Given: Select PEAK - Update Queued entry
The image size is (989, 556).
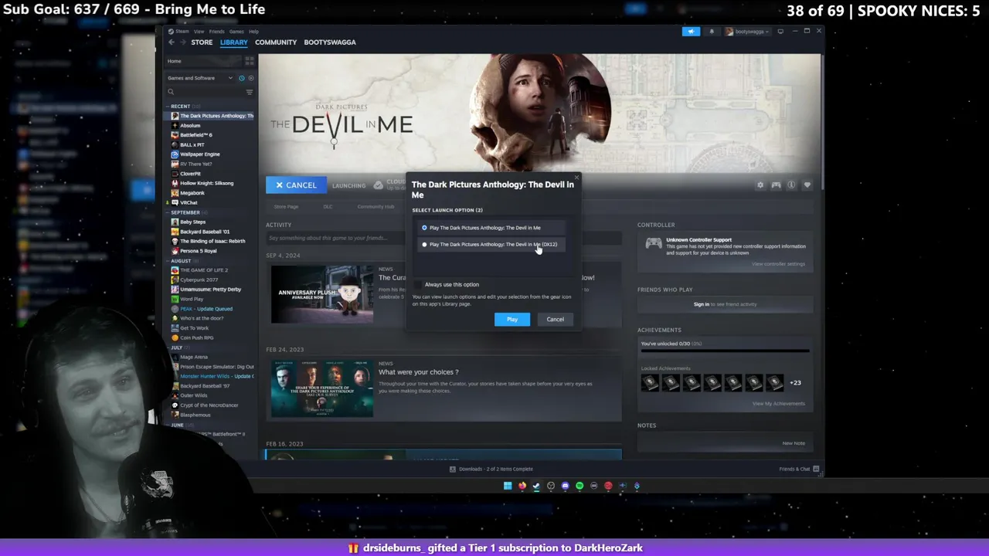Looking at the screenshot, I should [206, 309].
